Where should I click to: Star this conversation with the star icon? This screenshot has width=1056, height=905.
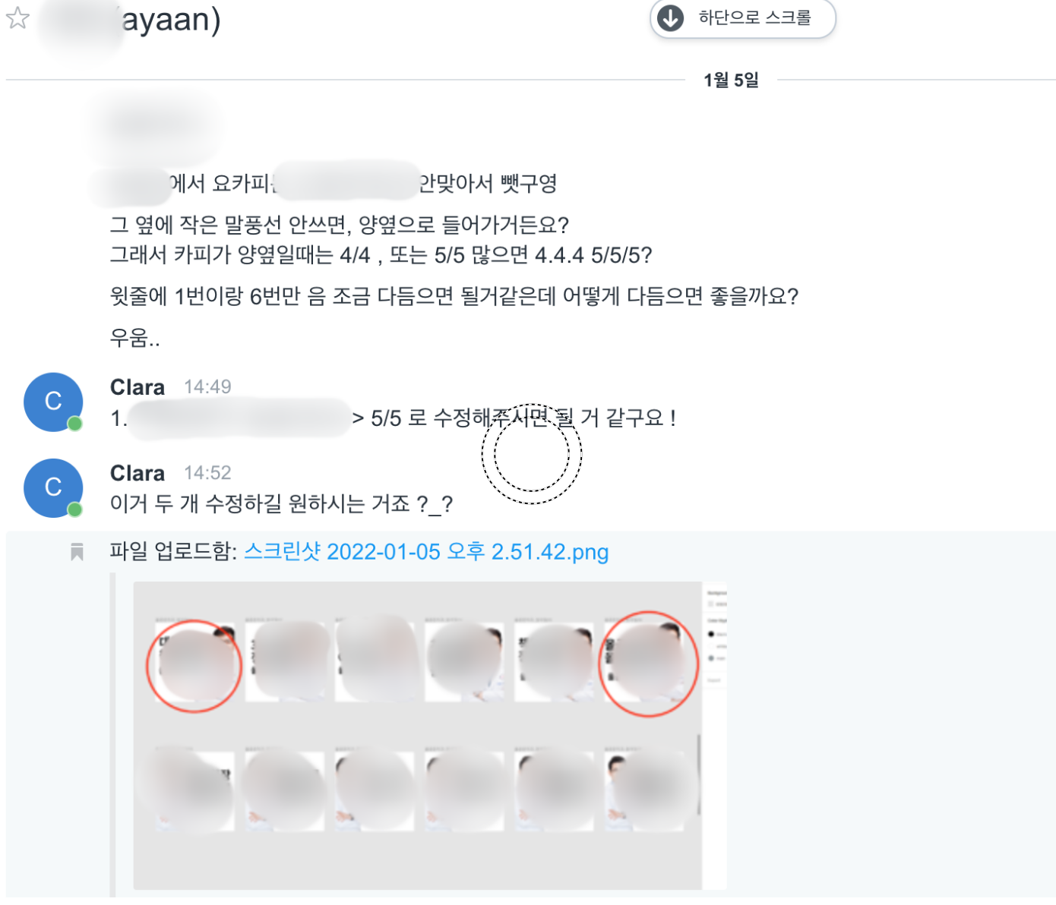click(x=17, y=17)
